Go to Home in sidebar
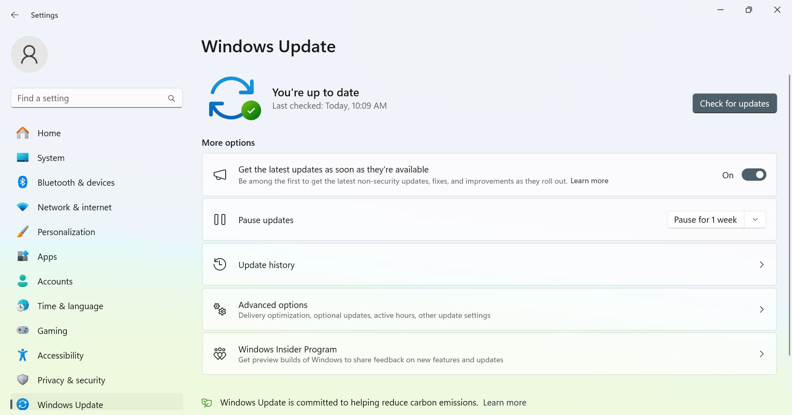The height and width of the screenshot is (415, 792). [x=97, y=133]
